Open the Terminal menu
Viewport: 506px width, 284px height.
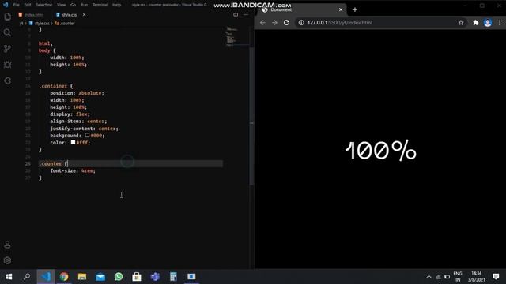[x=100, y=5]
